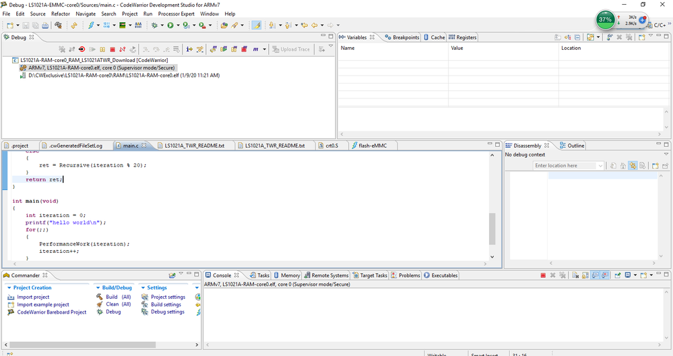Viewport: 673px width, 356px height.
Task: Open the dropdown arrow beside the Debug bug icon
Action: [162, 26]
